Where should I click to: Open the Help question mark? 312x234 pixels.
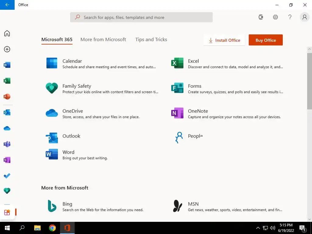pos(290,17)
